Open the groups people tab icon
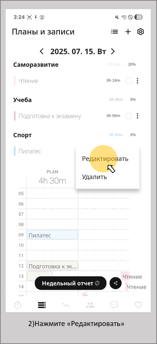The image size is (157, 344). [90, 305]
